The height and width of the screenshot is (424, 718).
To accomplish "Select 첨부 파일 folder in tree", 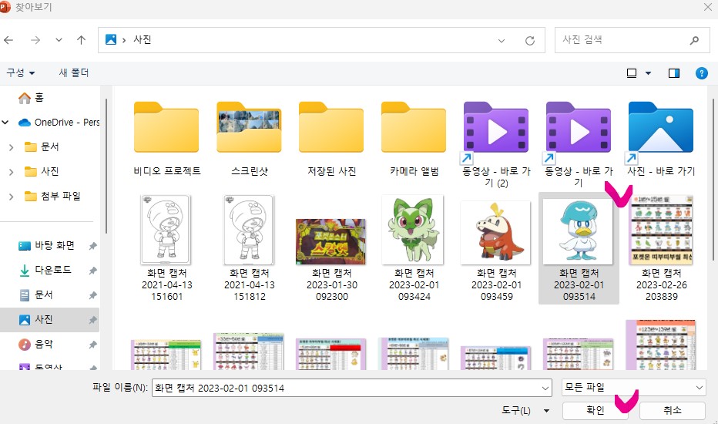I will [x=52, y=196].
